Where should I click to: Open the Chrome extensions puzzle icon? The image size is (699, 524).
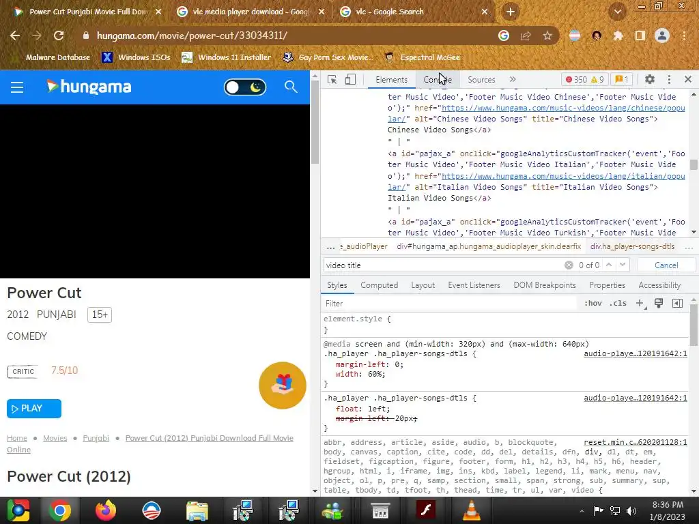[618, 35]
